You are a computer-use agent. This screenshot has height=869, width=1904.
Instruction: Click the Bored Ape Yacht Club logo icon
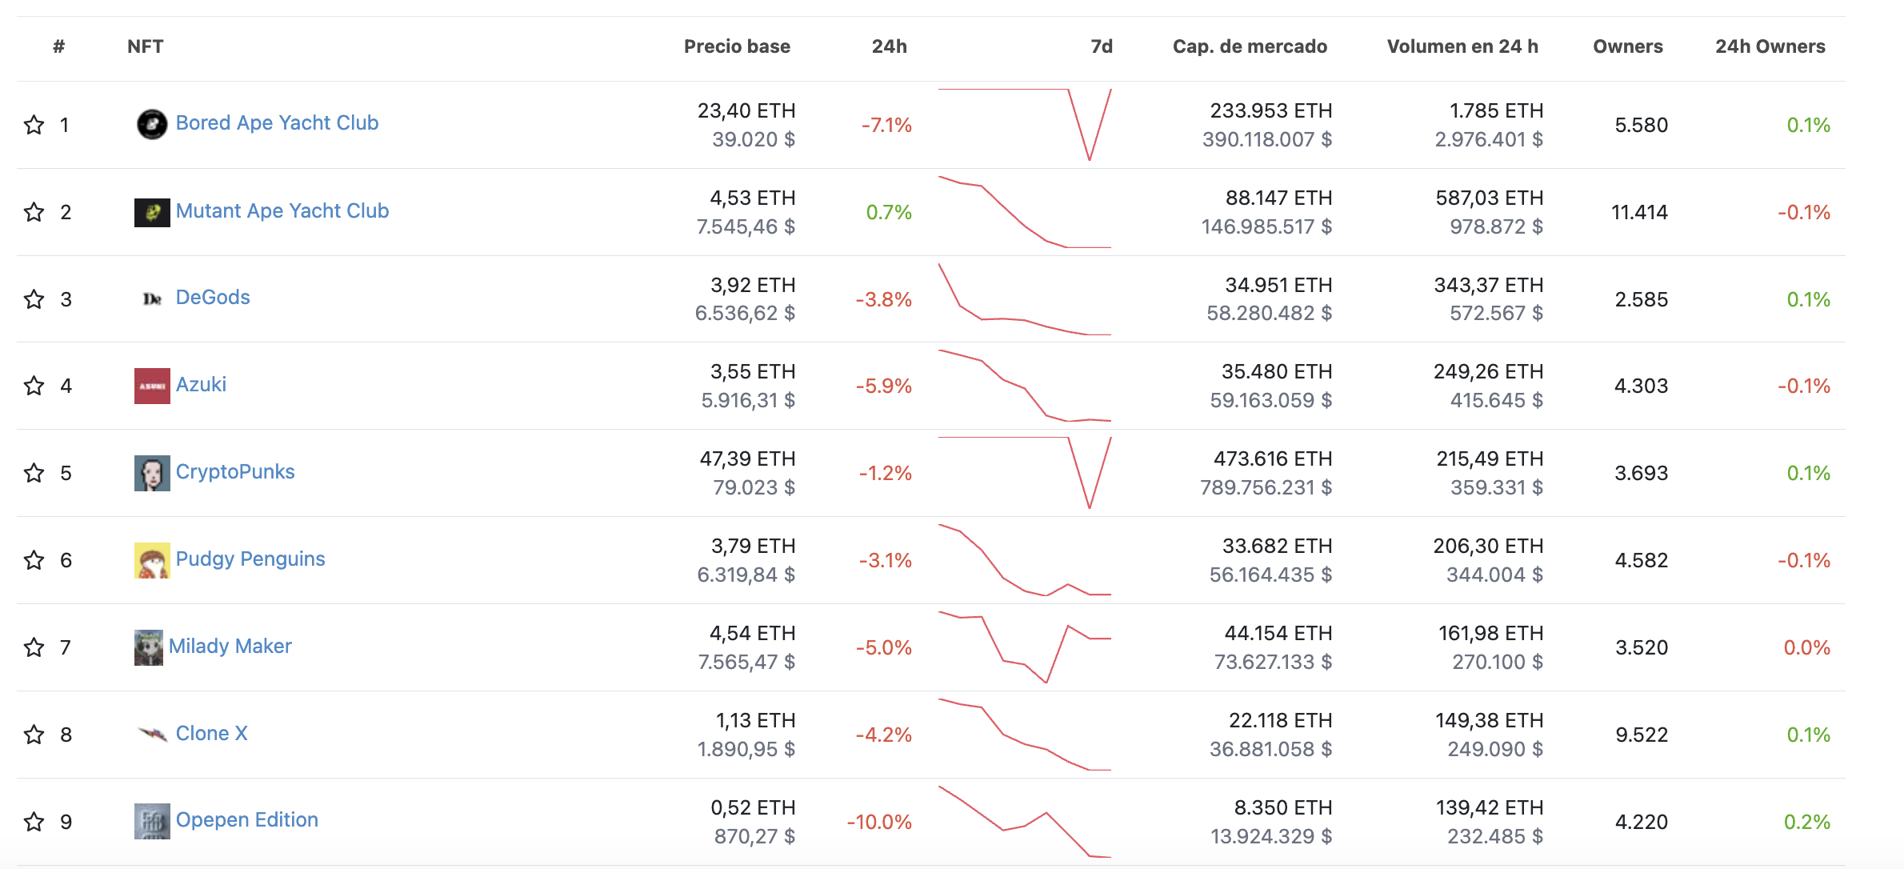152,124
